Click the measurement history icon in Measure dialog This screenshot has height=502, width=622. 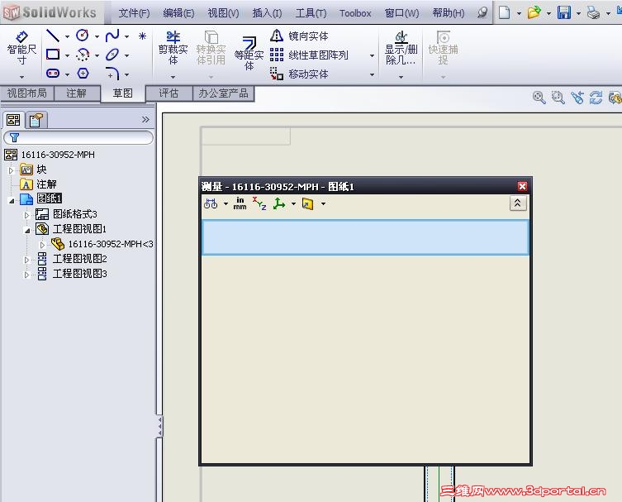pyautogui.click(x=308, y=203)
